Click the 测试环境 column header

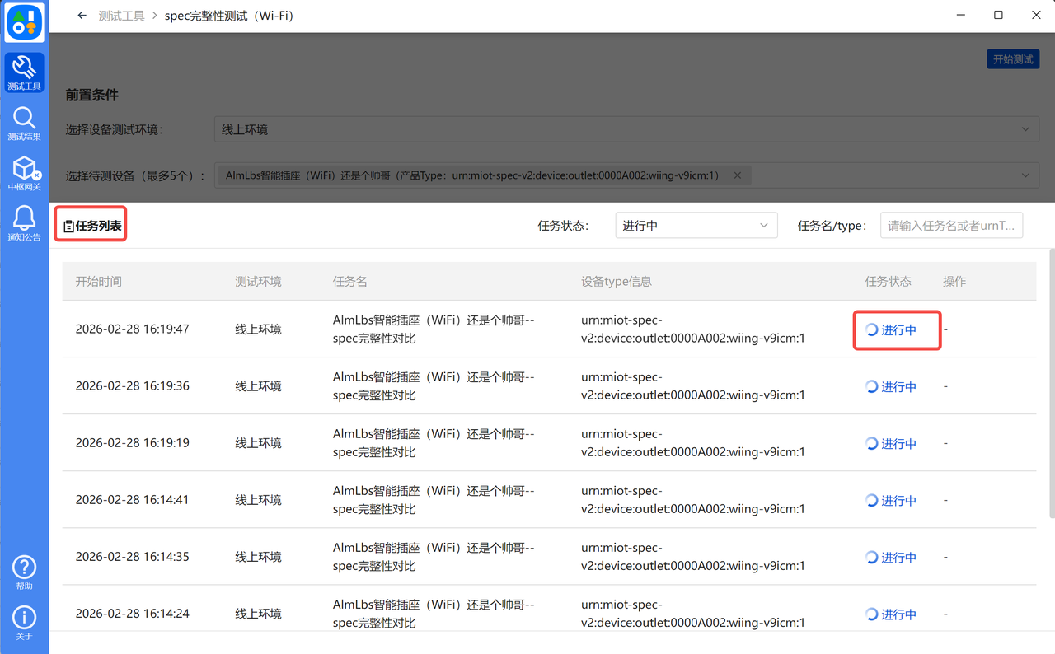pos(258,282)
